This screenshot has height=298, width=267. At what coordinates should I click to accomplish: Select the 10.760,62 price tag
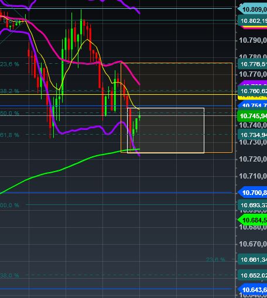[252, 91]
